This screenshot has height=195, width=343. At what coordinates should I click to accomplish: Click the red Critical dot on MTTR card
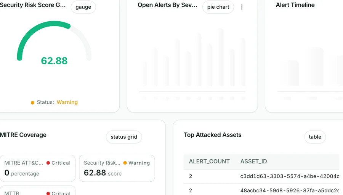click(48, 193)
